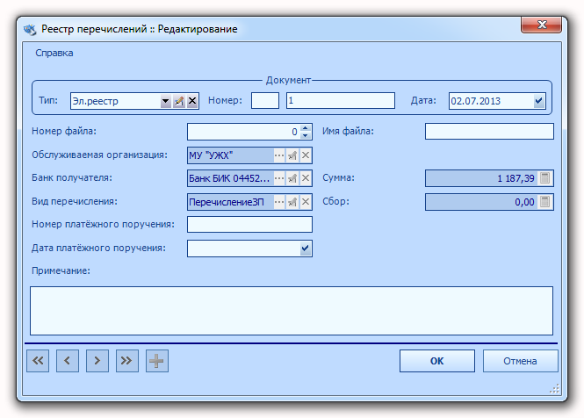Screen dimensions: 584x418
Task: Decrease Номер файла with down spinner
Action: tap(306, 135)
